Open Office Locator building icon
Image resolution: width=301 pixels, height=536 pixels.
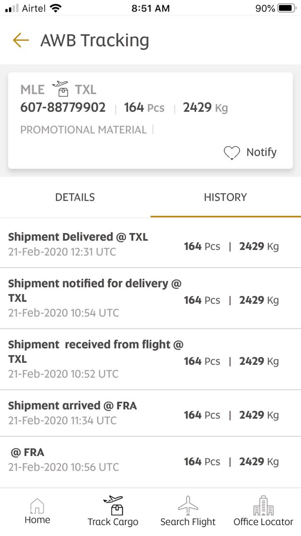click(x=263, y=505)
